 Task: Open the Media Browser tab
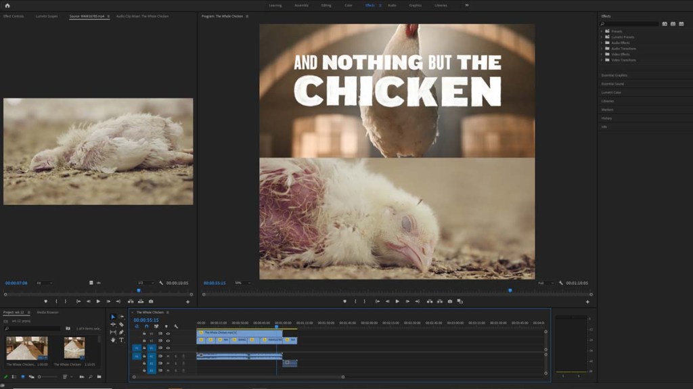tap(47, 312)
